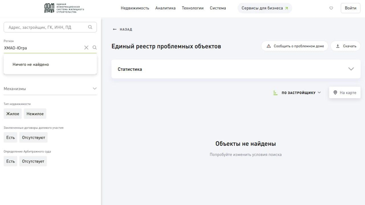Open the Аналитика menu

point(165,8)
